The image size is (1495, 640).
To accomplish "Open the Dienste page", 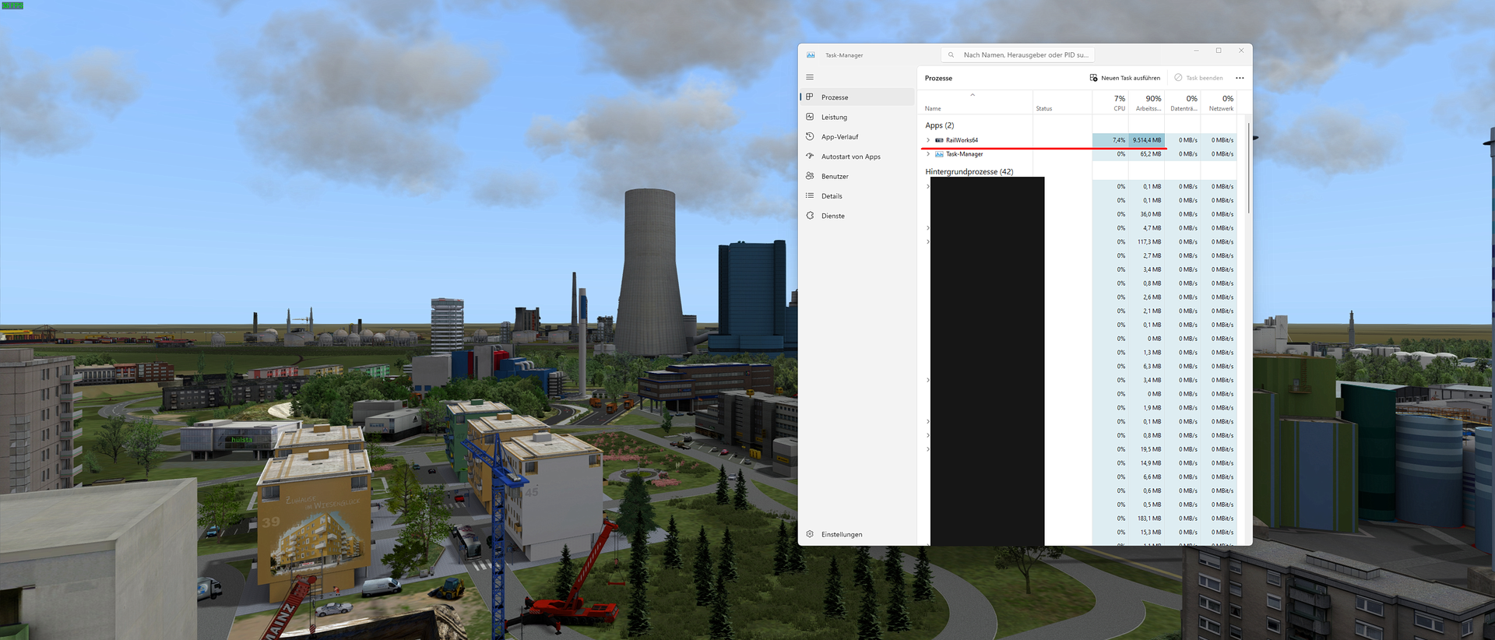I will tap(857, 216).
